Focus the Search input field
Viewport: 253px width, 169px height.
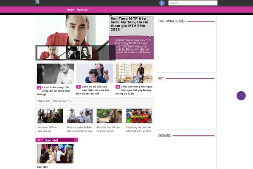(193, 3)
